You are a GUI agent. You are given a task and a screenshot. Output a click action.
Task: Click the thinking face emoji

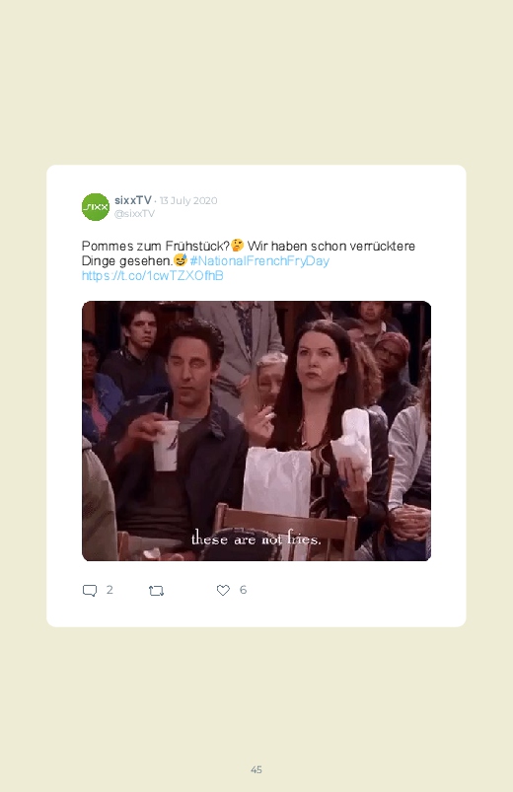[x=238, y=246]
